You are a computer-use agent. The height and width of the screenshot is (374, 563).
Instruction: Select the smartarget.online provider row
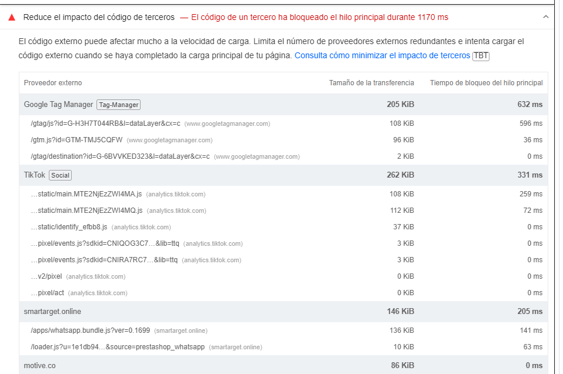click(52, 312)
